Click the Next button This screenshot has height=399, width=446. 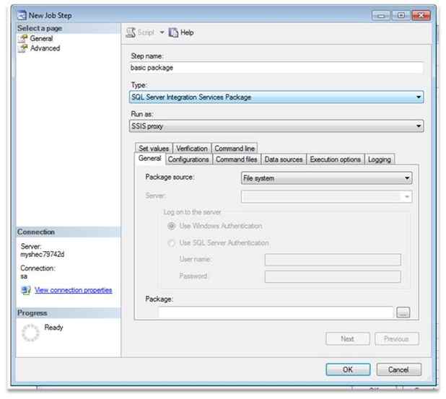point(348,338)
